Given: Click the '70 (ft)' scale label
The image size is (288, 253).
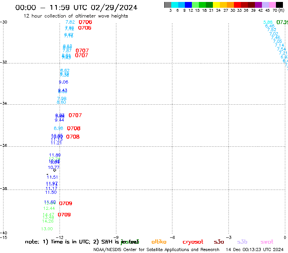Looking at the screenshot, I should coord(278,11).
